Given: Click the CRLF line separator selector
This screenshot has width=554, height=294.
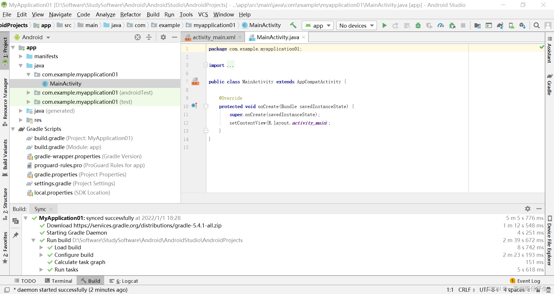Looking at the screenshot, I should 467,290.
